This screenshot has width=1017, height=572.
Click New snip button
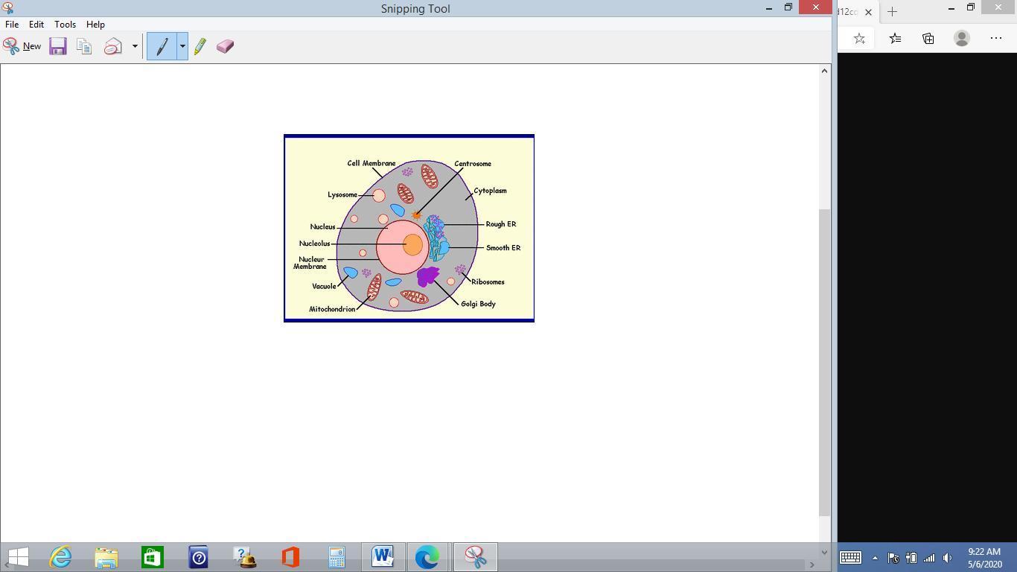click(22, 46)
